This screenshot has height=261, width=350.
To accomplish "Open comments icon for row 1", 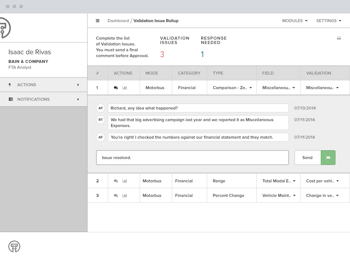I will coord(116,88).
